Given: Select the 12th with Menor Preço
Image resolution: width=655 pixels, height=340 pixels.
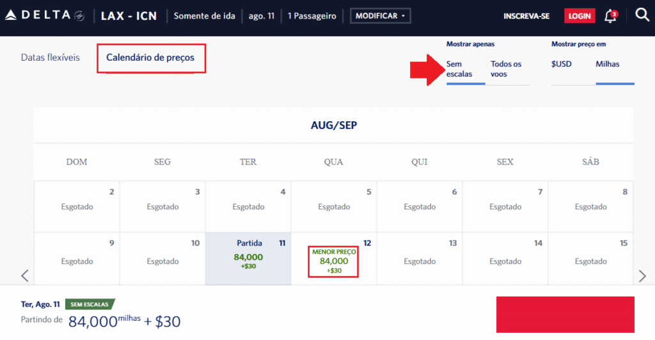Looking at the screenshot, I should [x=333, y=262].
